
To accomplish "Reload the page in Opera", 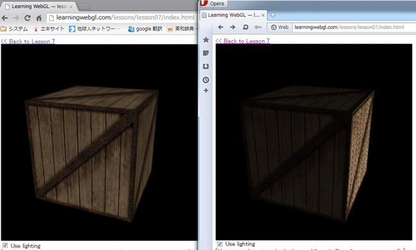I will pyautogui.click(x=245, y=27).
